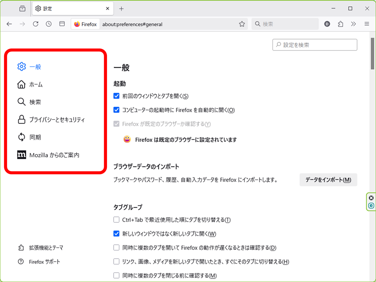Screen dimensions: 376x282
Task: Minimize the Firefox window
Action: tap(333, 8)
